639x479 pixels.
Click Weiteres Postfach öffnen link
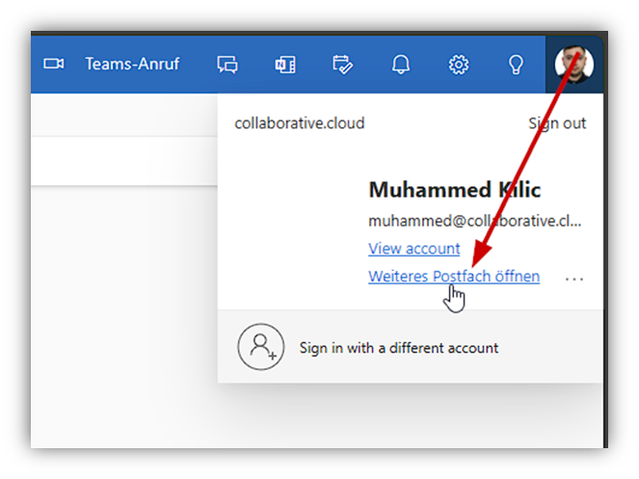pyautogui.click(x=454, y=277)
